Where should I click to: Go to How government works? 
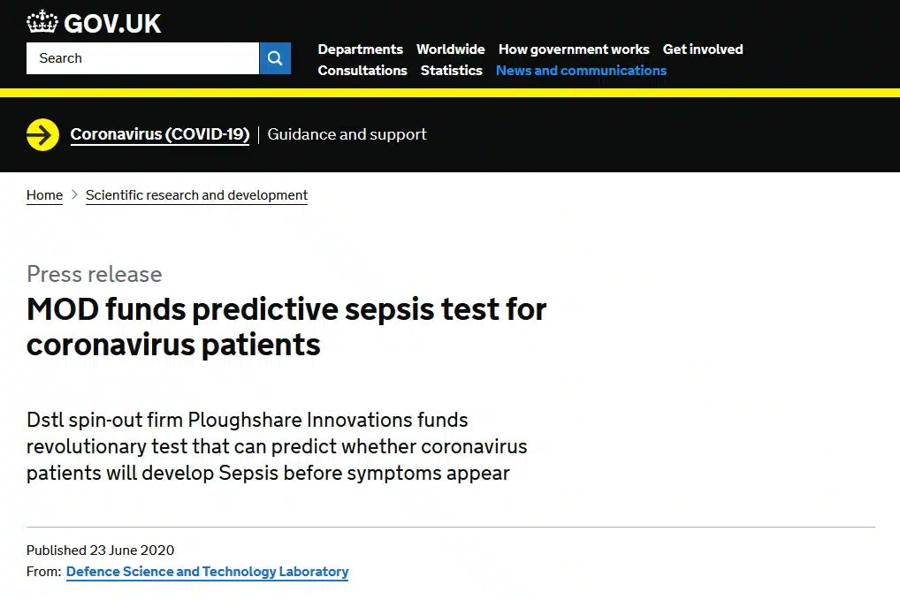point(574,49)
